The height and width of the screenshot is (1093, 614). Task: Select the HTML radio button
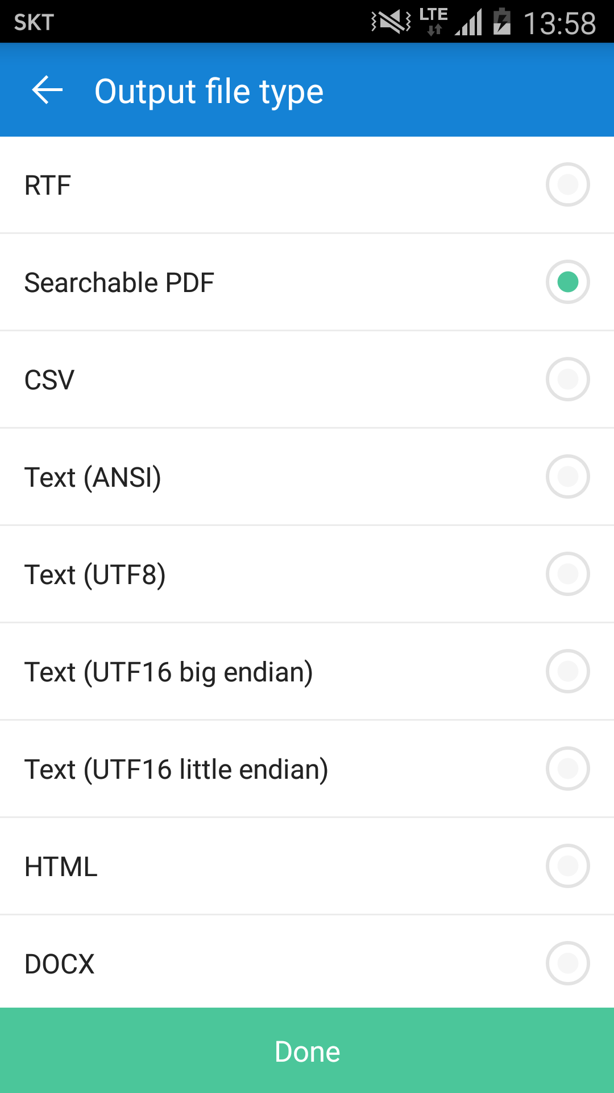[x=567, y=866]
